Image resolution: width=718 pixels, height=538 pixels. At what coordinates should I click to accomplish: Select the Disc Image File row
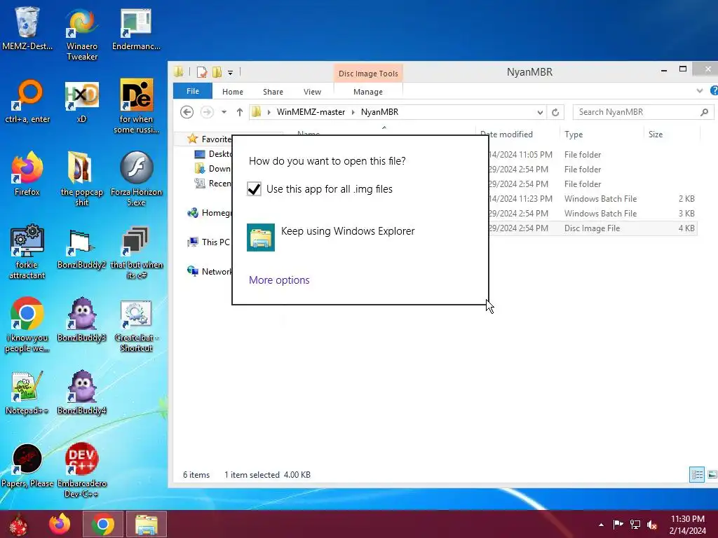pyautogui.click(x=593, y=228)
